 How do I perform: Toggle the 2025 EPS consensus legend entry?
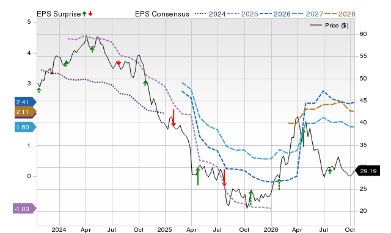243,14
